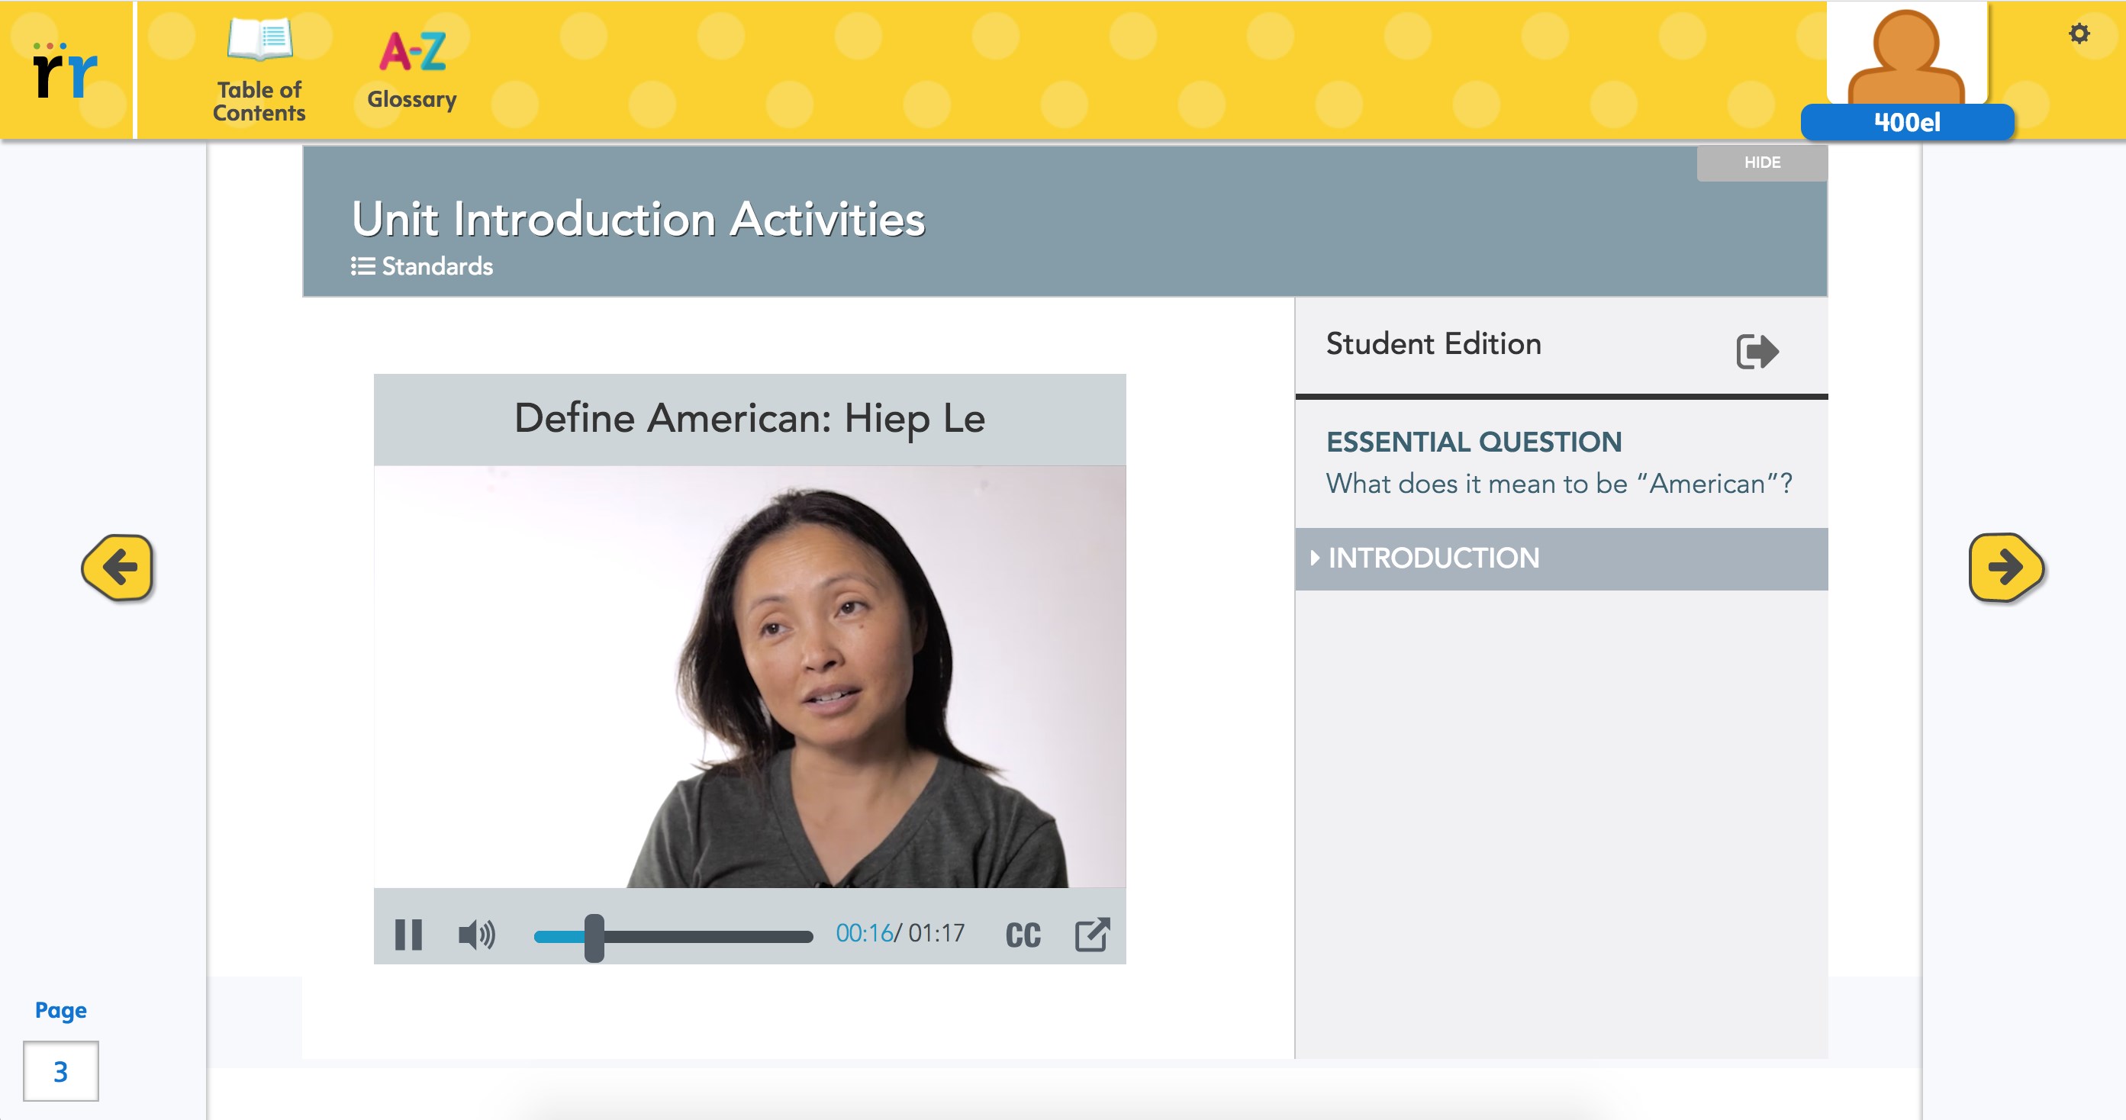2126x1120 pixels.
Task: Click the settings gear icon
Action: point(2079,34)
